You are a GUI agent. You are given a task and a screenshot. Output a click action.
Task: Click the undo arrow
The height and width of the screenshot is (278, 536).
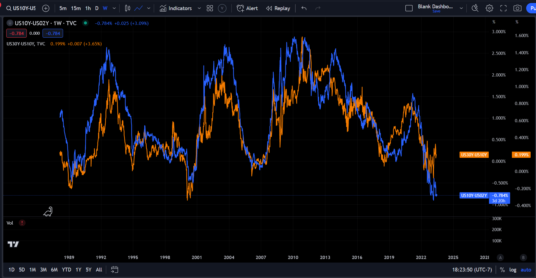[x=304, y=8]
